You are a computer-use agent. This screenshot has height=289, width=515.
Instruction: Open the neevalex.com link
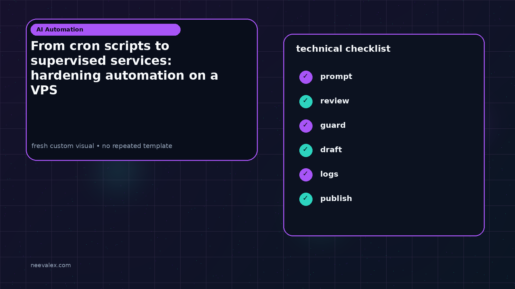point(51,265)
